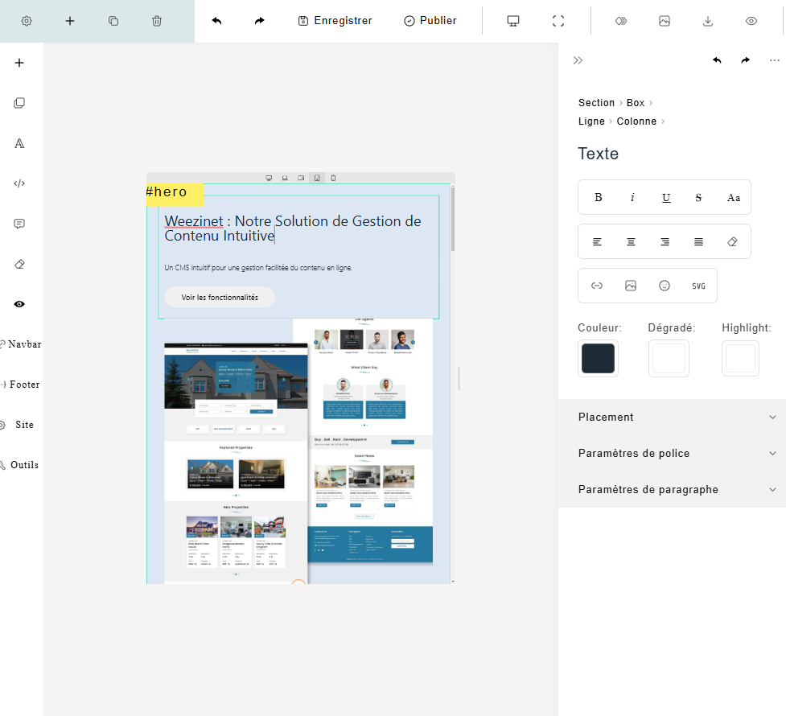Open the Couleur dark color swatch
Viewport: 786px width, 716px height.
coord(598,359)
